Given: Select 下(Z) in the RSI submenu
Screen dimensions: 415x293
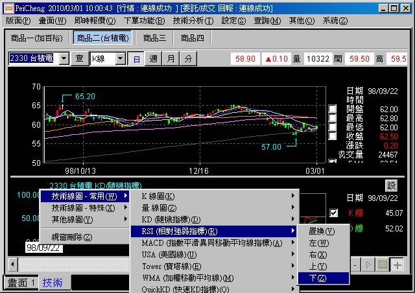Looking at the screenshot, I should click(x=322, y=277).
